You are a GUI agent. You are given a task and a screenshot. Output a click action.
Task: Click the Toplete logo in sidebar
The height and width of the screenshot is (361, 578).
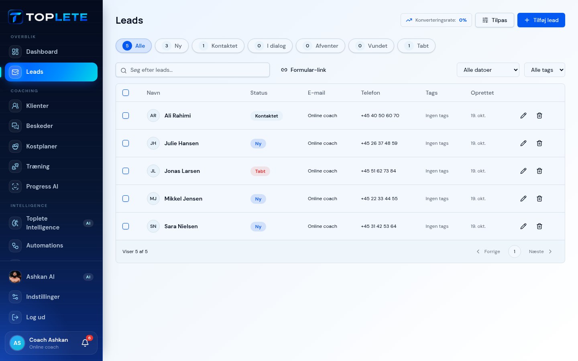tap(48, 17)
